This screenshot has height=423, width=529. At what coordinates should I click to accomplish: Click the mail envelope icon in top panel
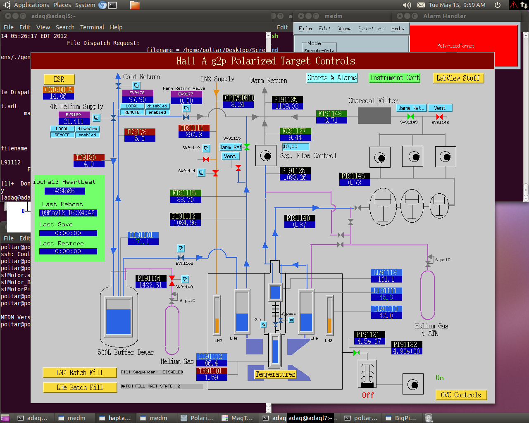point(421,5)
